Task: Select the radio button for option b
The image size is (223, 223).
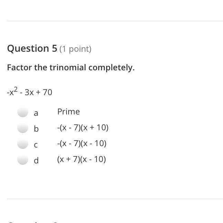Action: (x=23, y=128)
